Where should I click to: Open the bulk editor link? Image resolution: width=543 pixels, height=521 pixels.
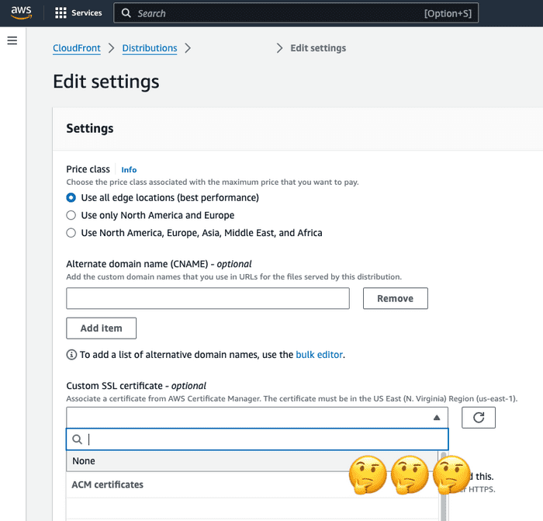click(319, 355)
